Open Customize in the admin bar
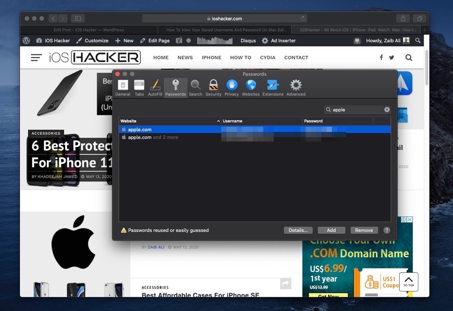 tap(93, 40)
